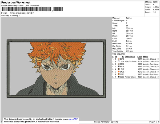Image resolution: width=160 pixels, height=124 pixels.
Task: Click the Width value 6.82 in
Action: 156,10
